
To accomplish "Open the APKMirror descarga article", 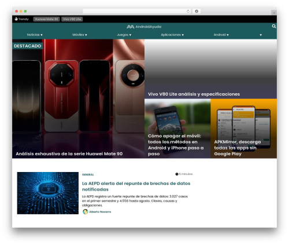I will point(238,148).
